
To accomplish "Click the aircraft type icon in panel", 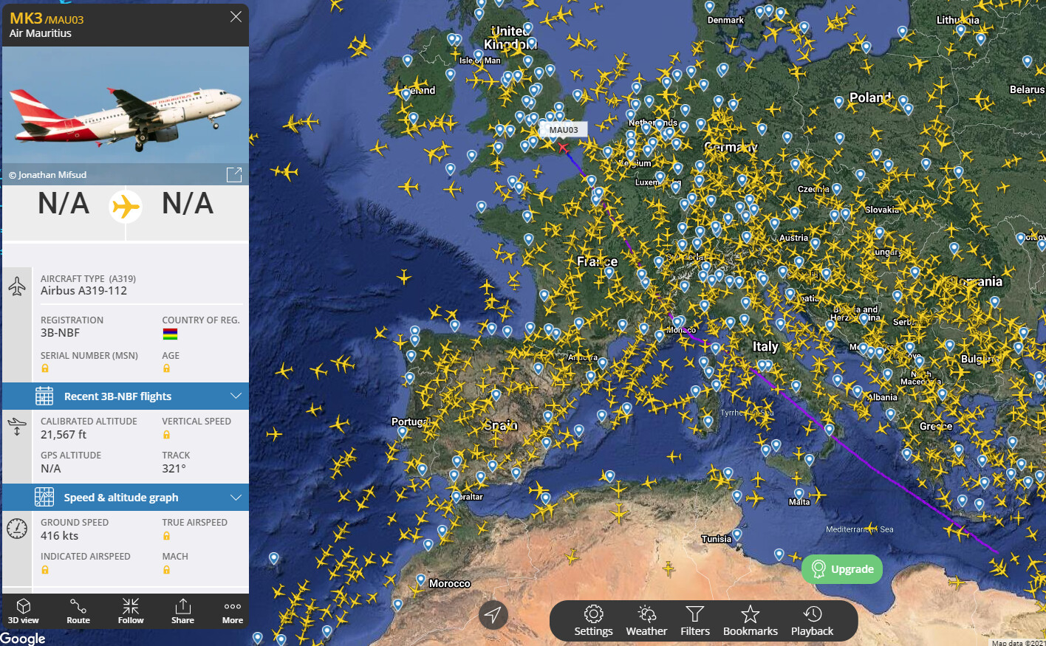I will 17,286.
